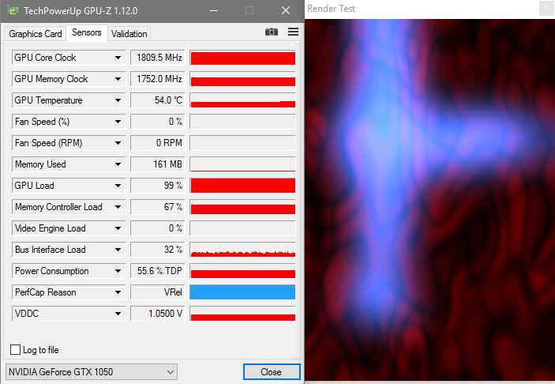Minimize the GPU-Z window
The width and height of the screenshot is (555, 384).
[214, 10]
